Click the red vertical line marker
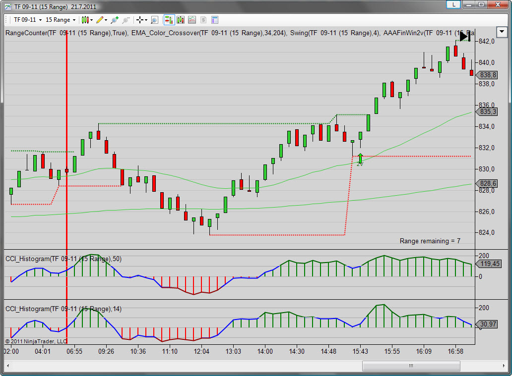 coord(66,186)
